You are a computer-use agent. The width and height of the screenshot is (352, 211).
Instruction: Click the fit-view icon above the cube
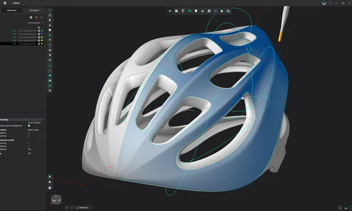pos(50,176)
